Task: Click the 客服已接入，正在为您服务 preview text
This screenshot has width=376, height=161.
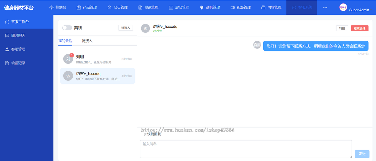Action: click(x=94, y=62)
